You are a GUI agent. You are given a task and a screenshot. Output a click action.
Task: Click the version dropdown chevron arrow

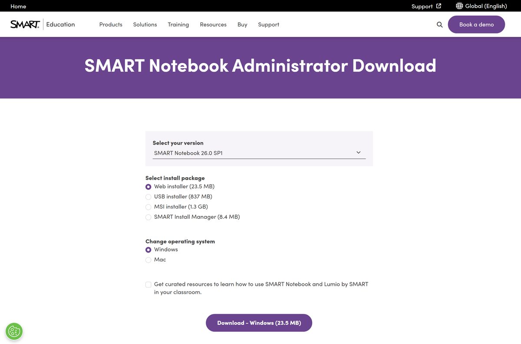pyautogui.click(x=359, y=152)
